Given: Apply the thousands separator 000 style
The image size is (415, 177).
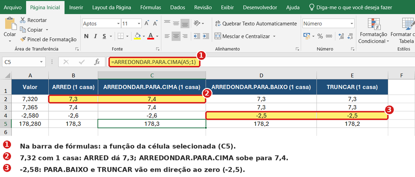Looking at the screenshot, I should [329, 36].
